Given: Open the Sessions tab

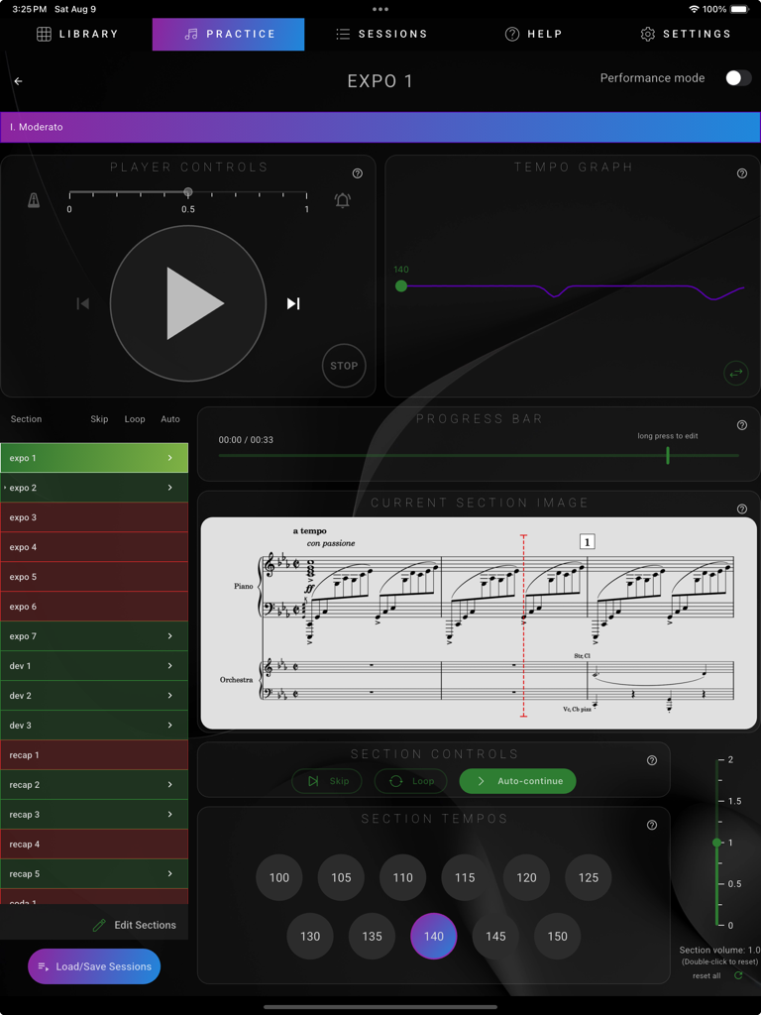Looking at the screenshot, I should coord(381,34).
